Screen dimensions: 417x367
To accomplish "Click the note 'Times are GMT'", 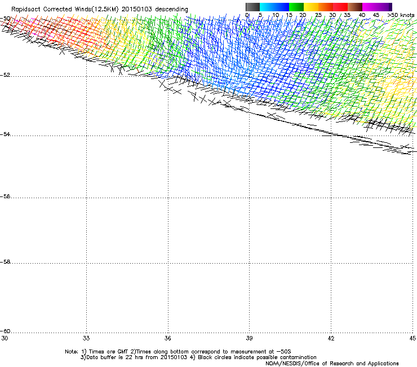I will pos(109,352).
